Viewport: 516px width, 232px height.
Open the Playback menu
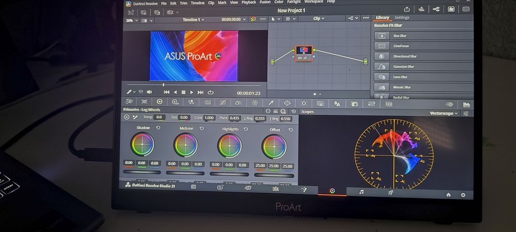click(x=249, y=2)
